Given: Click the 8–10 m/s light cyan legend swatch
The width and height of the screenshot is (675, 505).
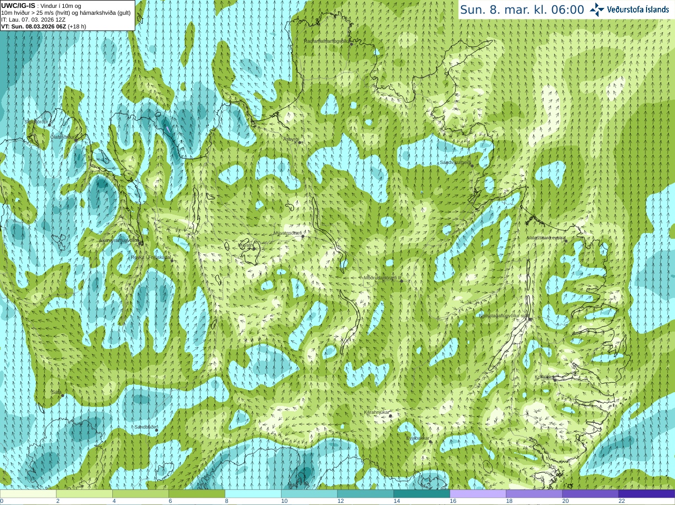Looking at the screenshot, I should (x=253, y=494).
